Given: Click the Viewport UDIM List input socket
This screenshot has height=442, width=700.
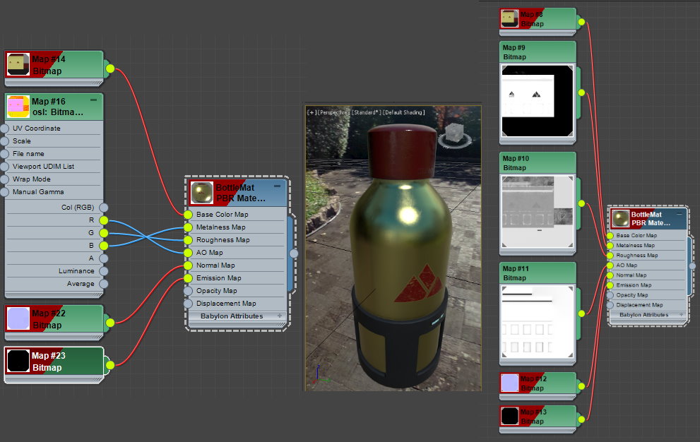Looking at the screenshot, I should (x=4, y=167).
